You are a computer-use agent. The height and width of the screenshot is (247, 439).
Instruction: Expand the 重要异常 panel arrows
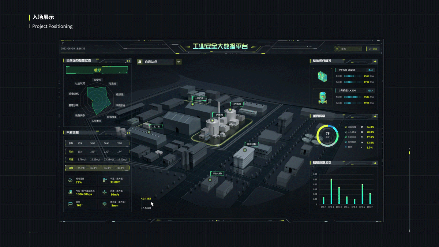point(374,116)
